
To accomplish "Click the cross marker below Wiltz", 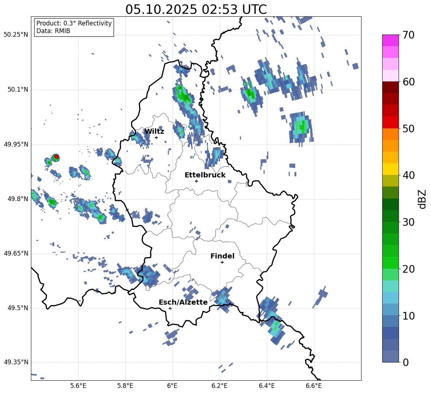I will (x=156, y=137).
